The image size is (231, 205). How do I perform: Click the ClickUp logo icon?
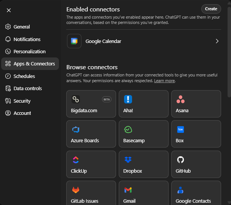click(76, 160)
